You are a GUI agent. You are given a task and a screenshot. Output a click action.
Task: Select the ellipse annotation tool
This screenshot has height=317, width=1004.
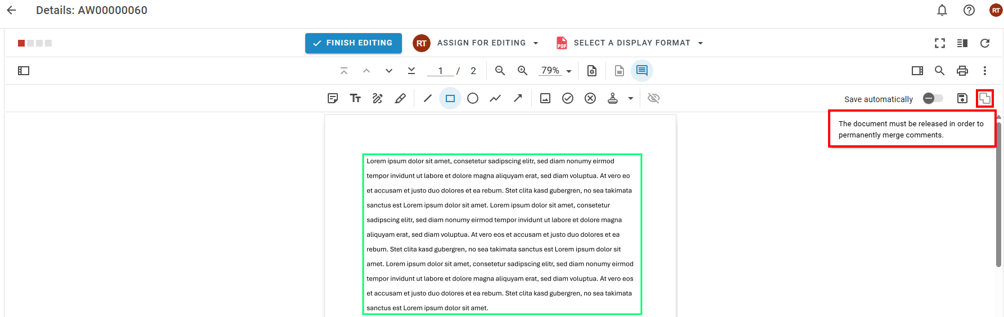point(473,99)
